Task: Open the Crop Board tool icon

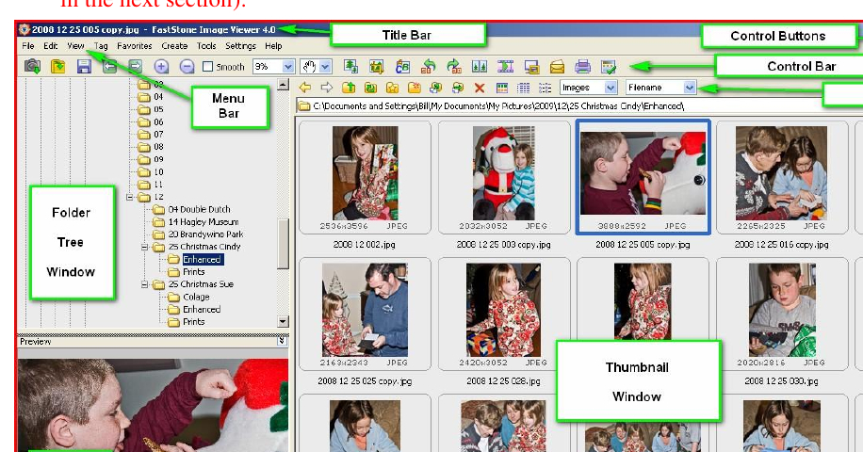Action: coord(377,67)
